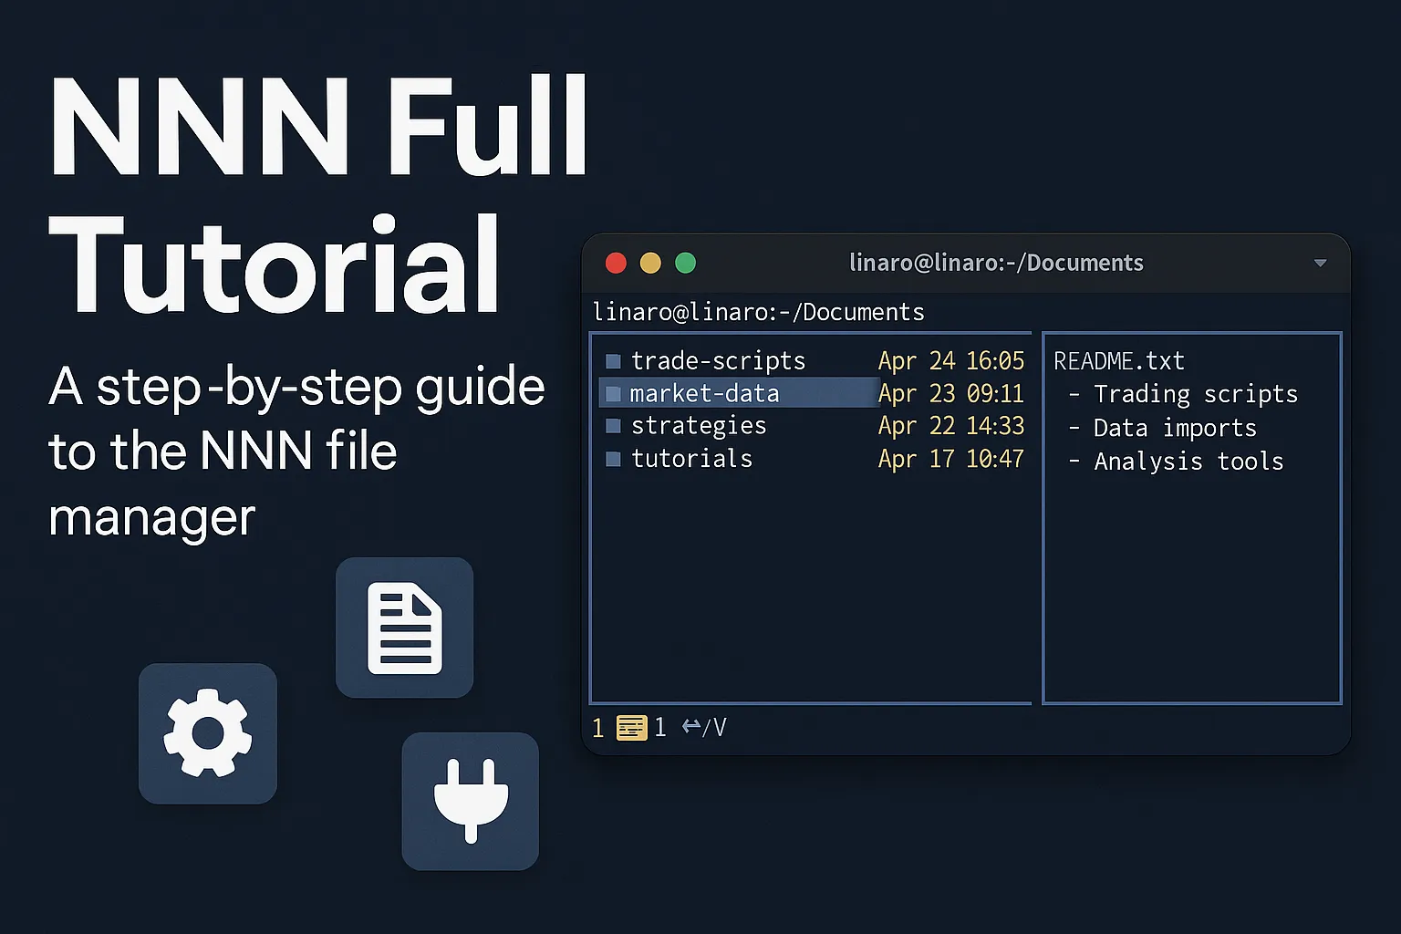Viewport: 1401px width, 934px height.
Task: Click the folder icon beside trade-scripts
Action: click(x=613, y=362)
